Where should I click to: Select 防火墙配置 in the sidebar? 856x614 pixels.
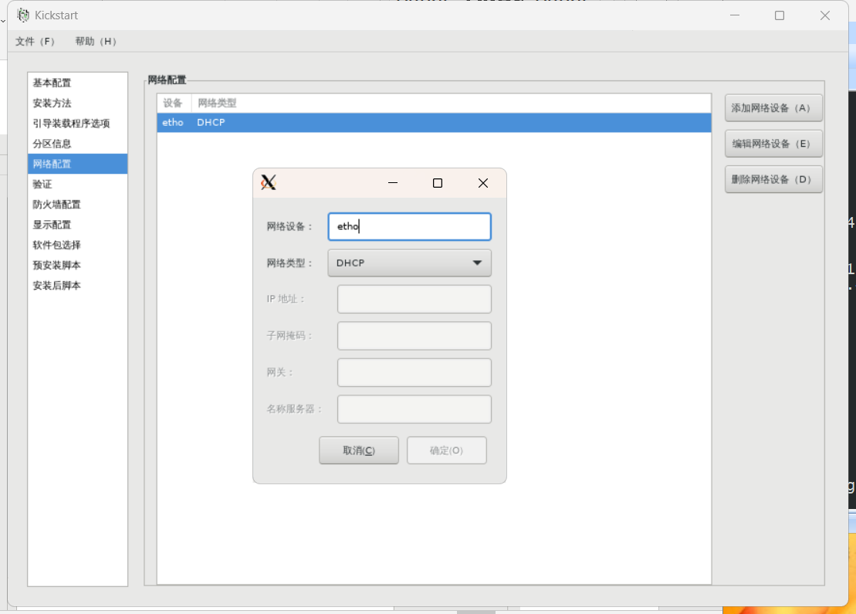[x=77, y=205]
